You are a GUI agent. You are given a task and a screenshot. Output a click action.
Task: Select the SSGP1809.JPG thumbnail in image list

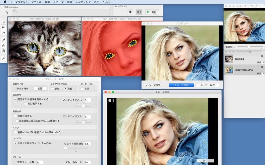click(x=229, y=70)
